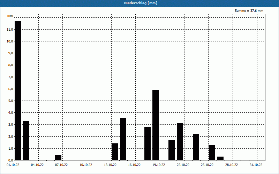Click the y-axis value "9,0"
Screen dimensions: 279x174
[11, 53]
